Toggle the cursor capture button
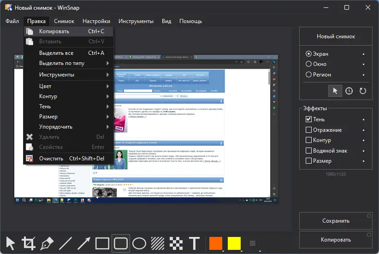This screenshot has height=254, width=379. (x=335, y=91)
